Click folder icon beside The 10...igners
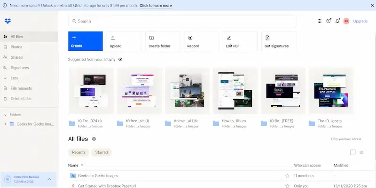 click(312, 123)
